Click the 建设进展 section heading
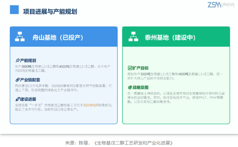238x147 pixels. tap(28, 99)
